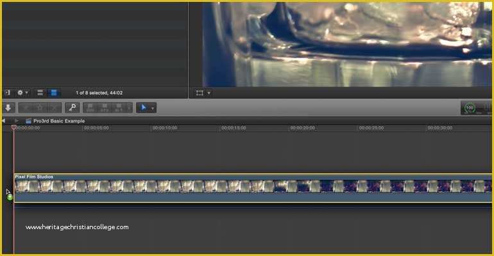Click the "1 of 8 selected, 44:02" status text
The height and width of the screenshot is (256, 494).
[99, 93]
